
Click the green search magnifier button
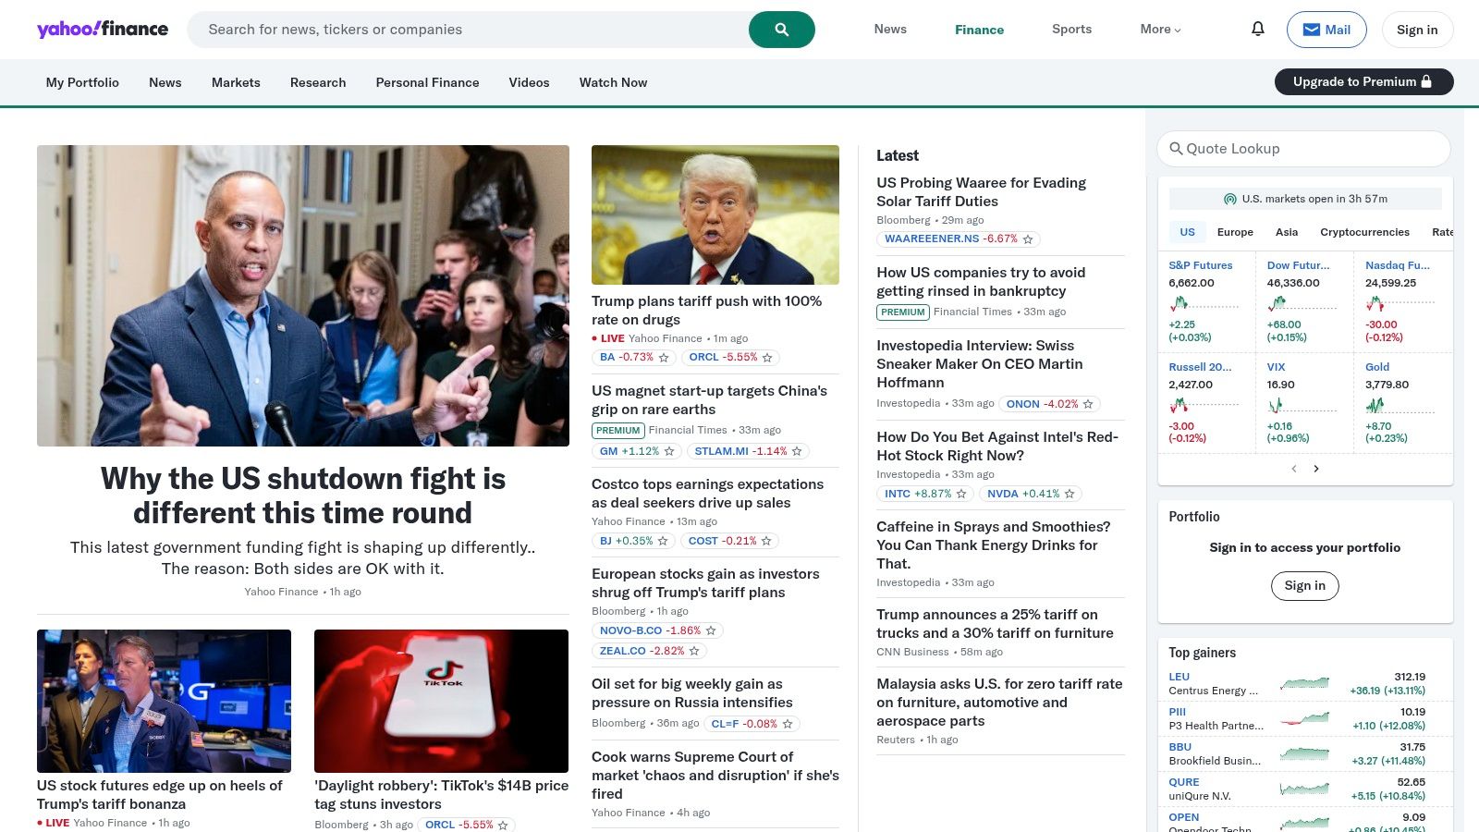click(x=781, y=30)
